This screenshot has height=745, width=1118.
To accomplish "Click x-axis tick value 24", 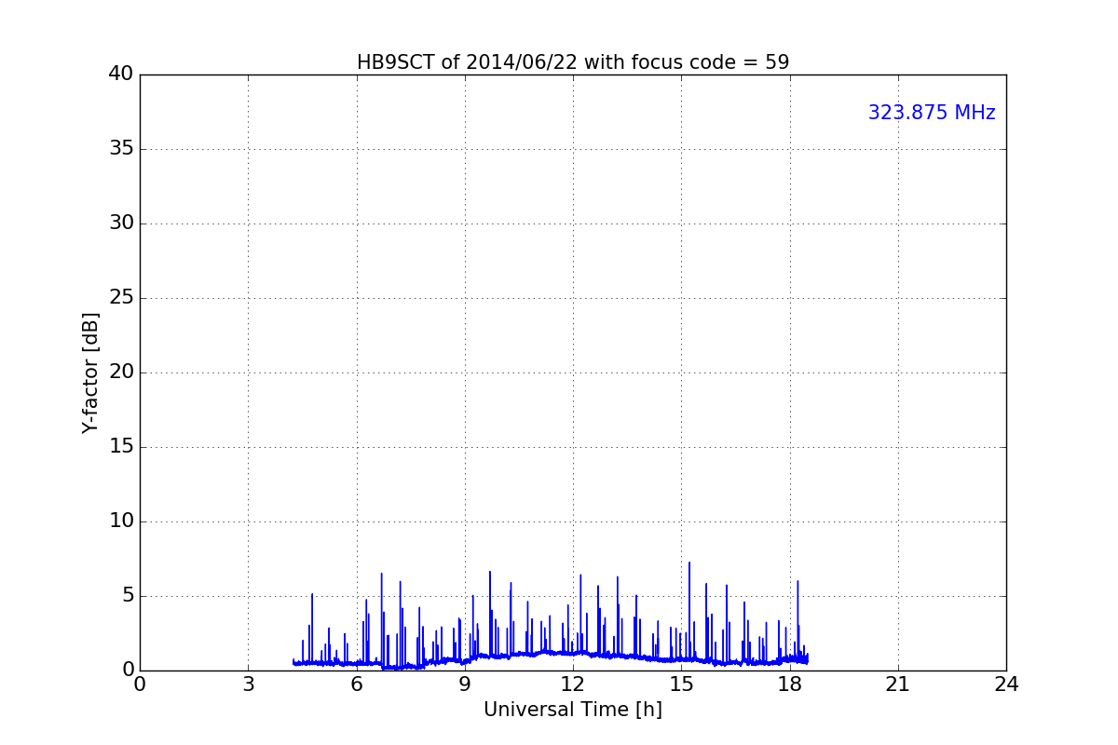I will pos(1006,684).
